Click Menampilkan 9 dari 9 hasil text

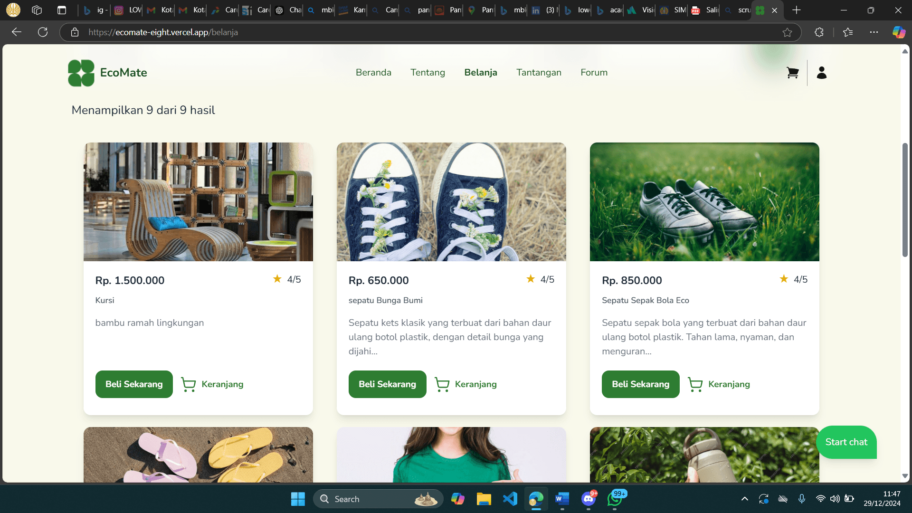pyautogui.click(x=143, y=110)
